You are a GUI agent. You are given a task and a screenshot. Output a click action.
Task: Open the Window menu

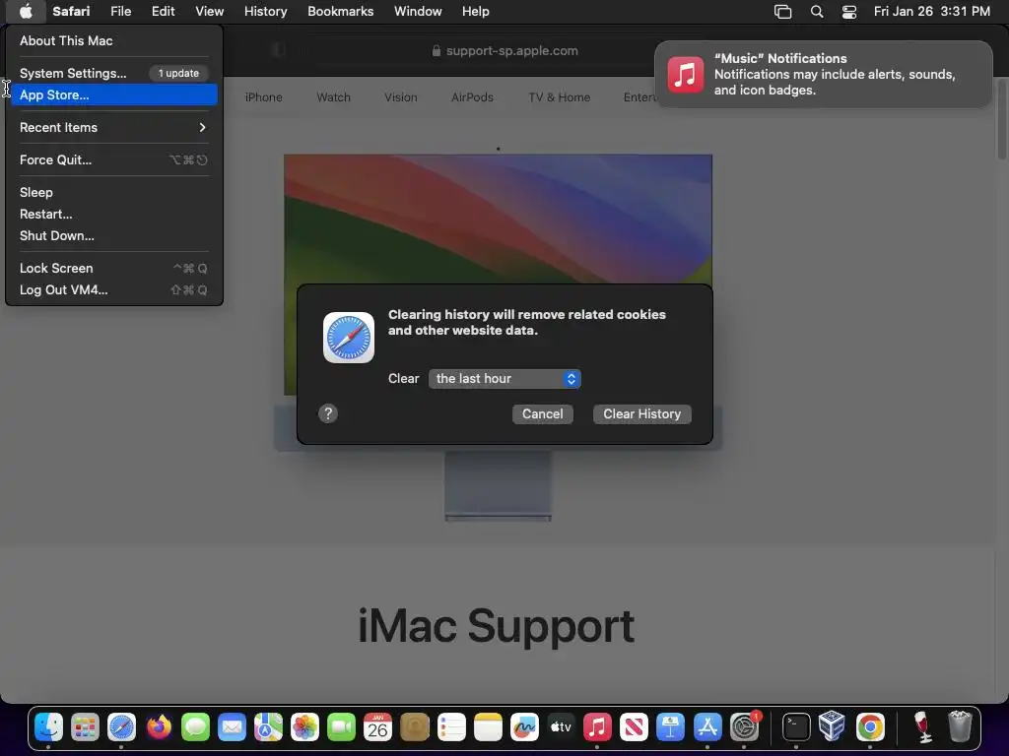tap(418, 12)
